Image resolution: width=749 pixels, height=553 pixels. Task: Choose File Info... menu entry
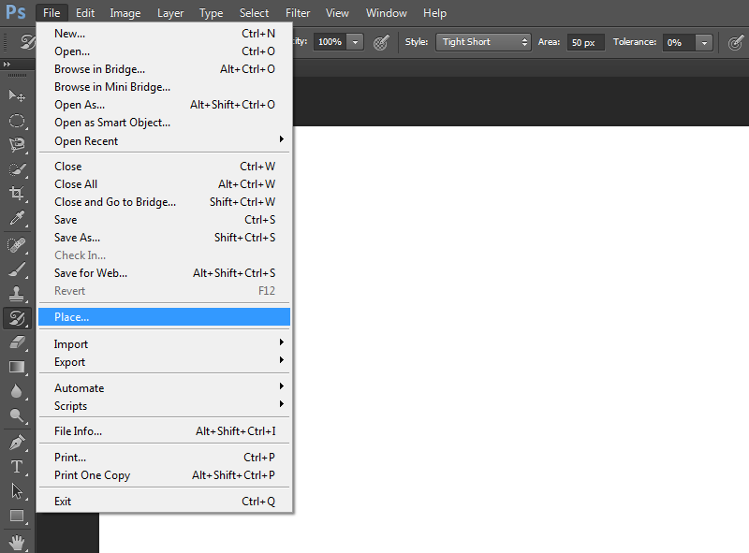click(165, 430)
